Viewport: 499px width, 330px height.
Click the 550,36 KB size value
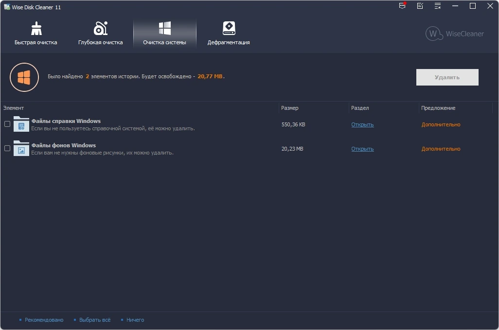point(293,124)
